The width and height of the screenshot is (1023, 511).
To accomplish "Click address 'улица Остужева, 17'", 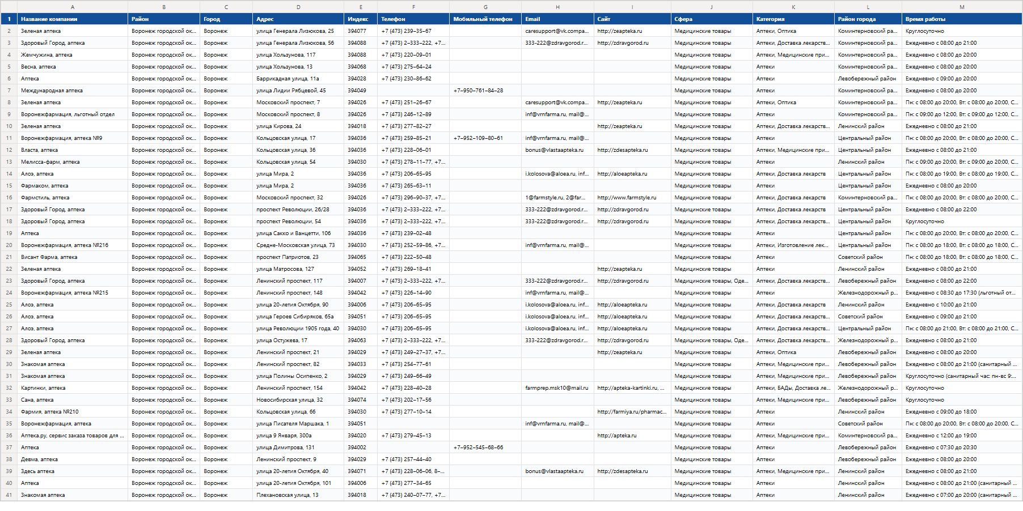I will pos(298,340).
